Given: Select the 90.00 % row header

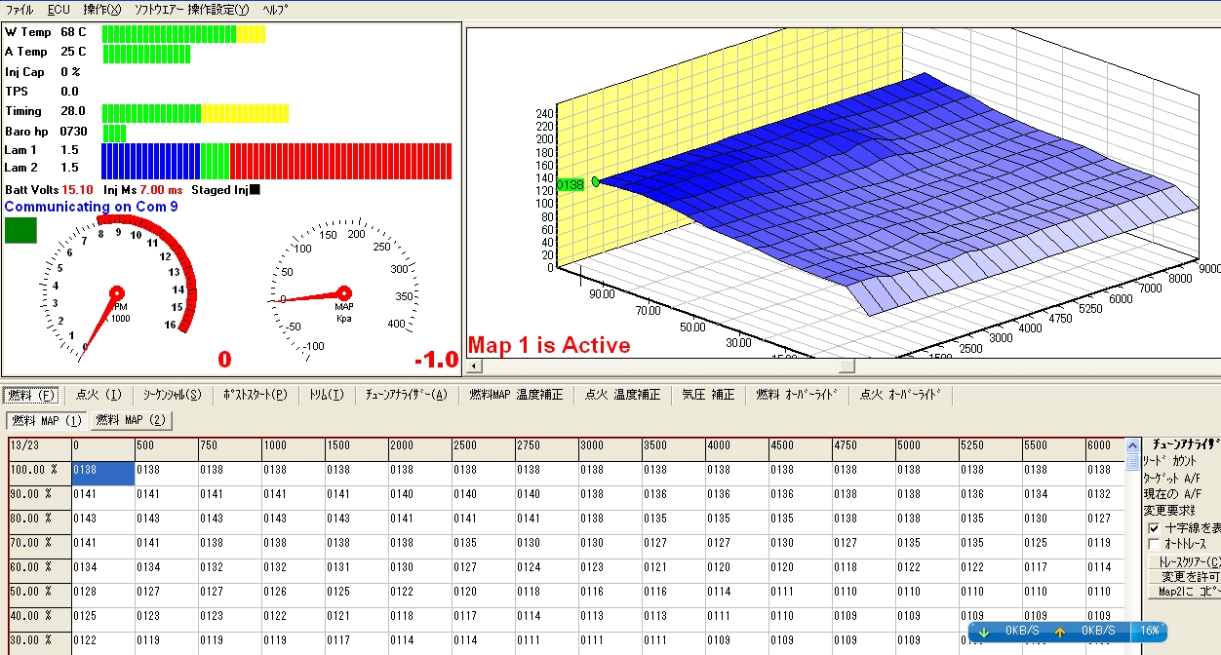Looking at the screenshot, I should [39, 498].
